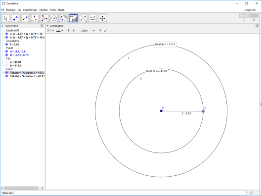The width and height of the screenshot is (262, 196).
Task: Open the preferences gear icon
Action: coord(254,20)
